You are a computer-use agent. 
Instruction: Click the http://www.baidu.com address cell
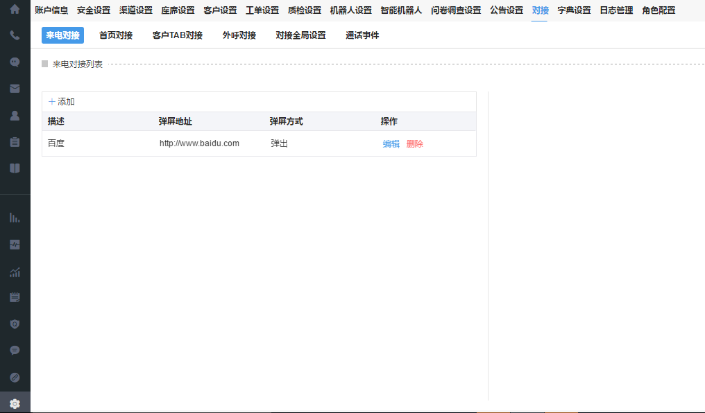(x=199, y=143)
